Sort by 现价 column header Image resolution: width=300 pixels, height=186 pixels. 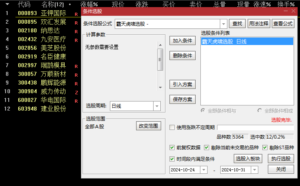tap(118, 4)
